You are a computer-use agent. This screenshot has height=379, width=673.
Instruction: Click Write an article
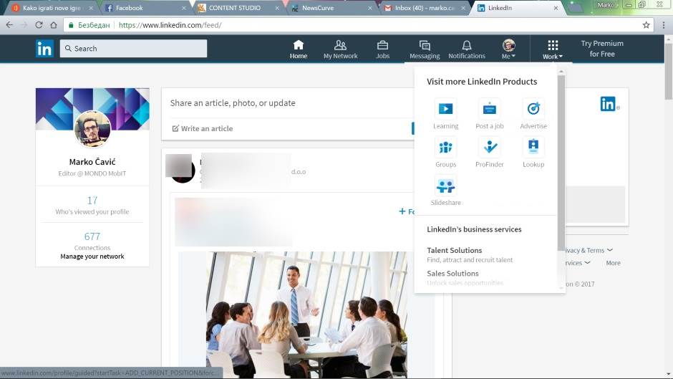[202, 128]
